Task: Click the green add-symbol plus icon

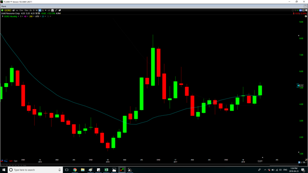Action: (x=2, y=11)
